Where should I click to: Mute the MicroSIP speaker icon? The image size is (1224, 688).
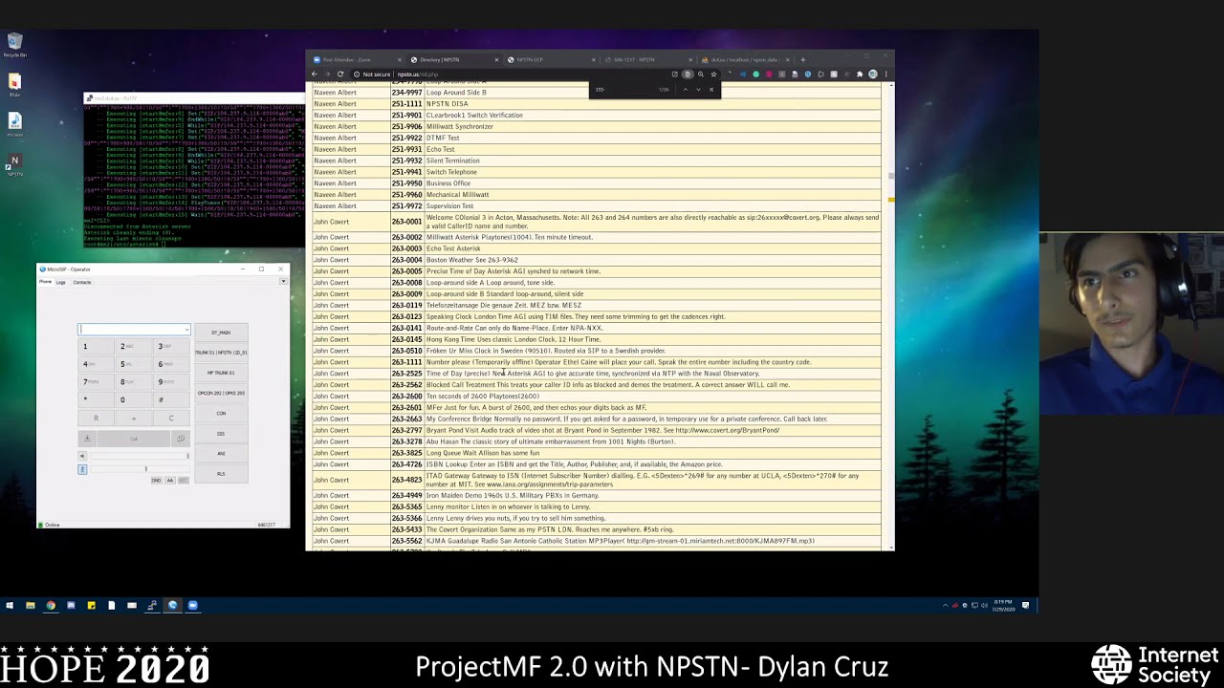tap(82, 456)
